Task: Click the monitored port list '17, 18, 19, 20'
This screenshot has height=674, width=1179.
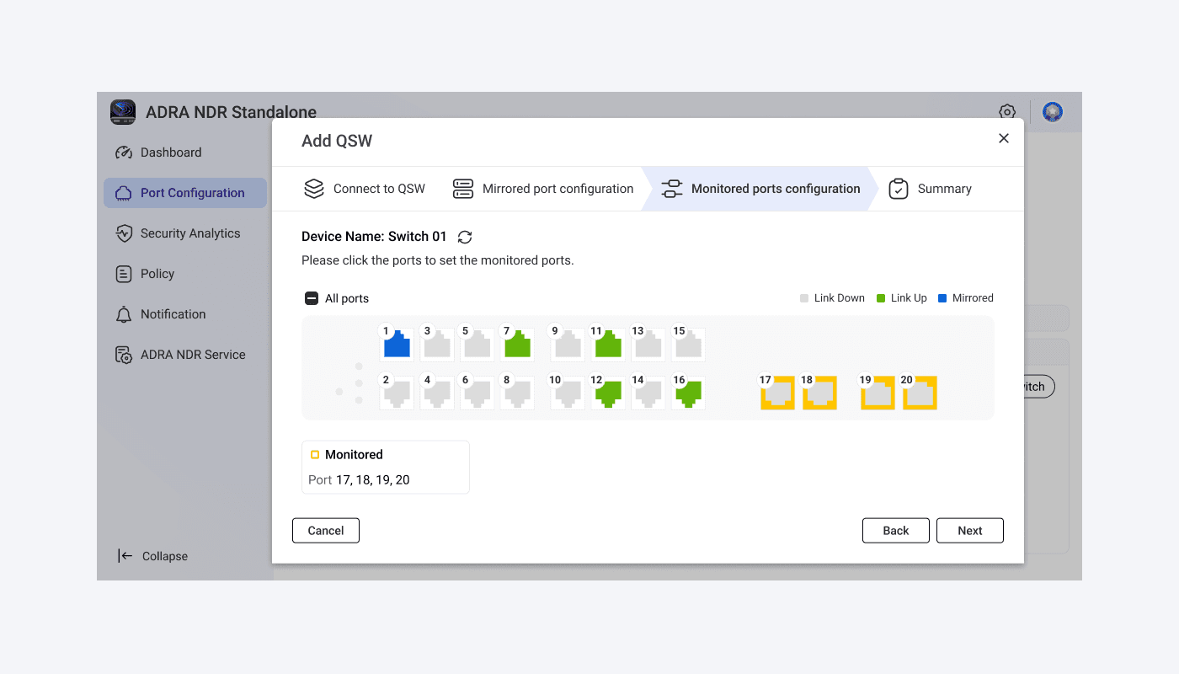Action: (x=373, y=480)
